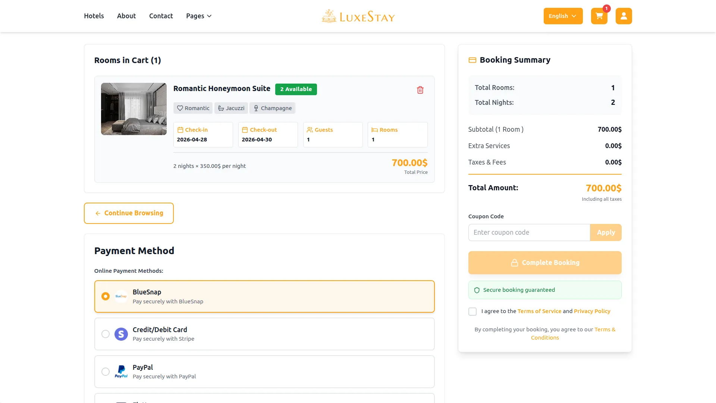Image resolution: width=716 pixels, height=403 pixels.
Task: Click check-out date 2026-04-30
Action: click(x=257, y=140)
